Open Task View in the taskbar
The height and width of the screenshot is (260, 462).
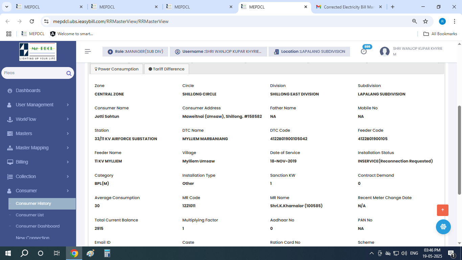57,253
